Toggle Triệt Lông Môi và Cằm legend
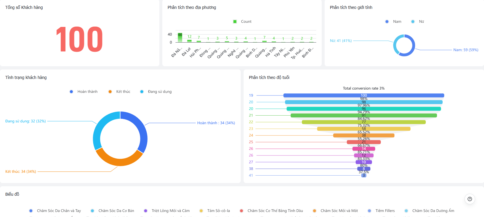484x217 pixels. click(x=167, y=211)
